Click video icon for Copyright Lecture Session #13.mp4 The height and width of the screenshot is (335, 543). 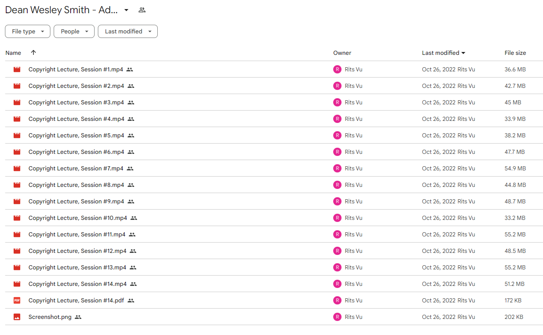[17, 267]
